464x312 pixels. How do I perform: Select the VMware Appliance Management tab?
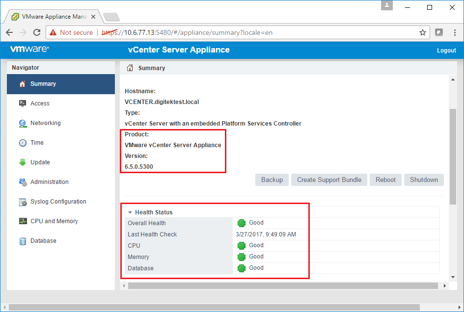(x=53, y=17)
